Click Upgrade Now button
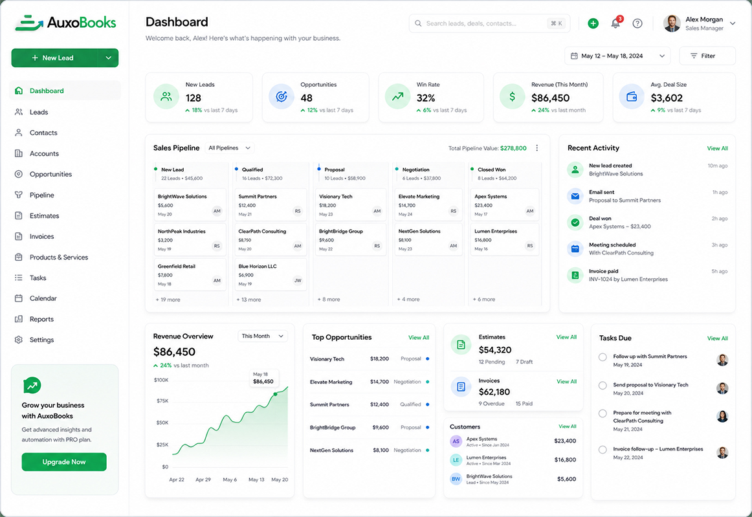752x517 pixels. 64,462
